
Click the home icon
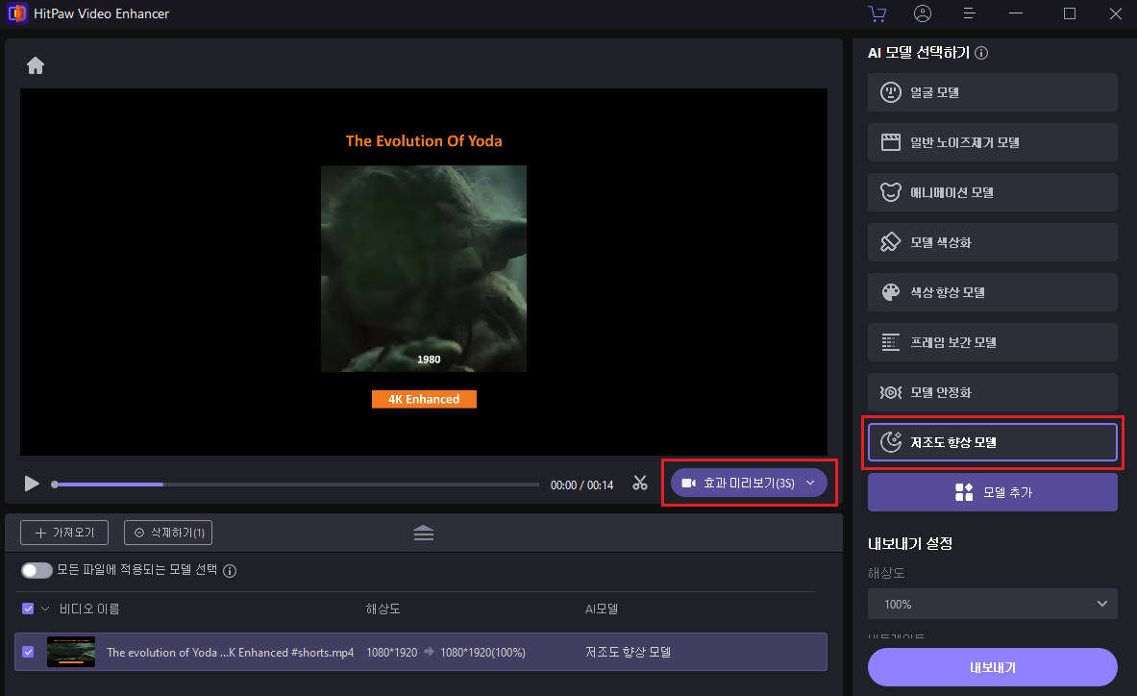[x=36, y=65]
